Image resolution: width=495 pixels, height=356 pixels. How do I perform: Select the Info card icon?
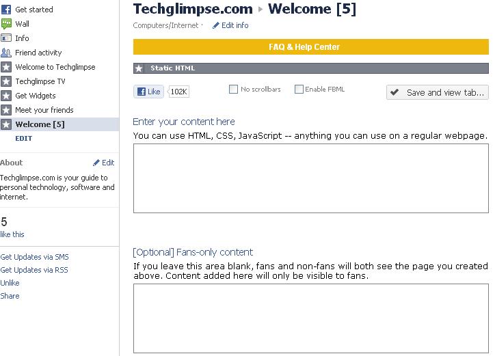(x=6, y=38)
